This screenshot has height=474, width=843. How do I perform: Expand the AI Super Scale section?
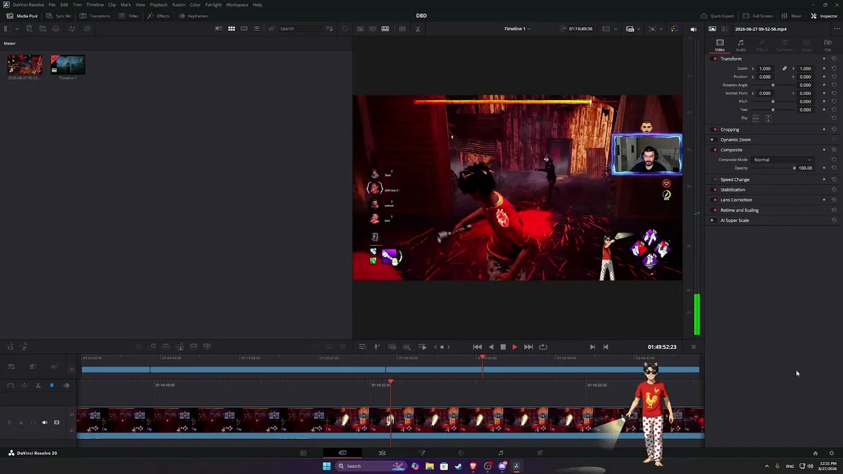734,221
